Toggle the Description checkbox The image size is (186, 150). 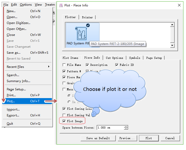(87, 65)
